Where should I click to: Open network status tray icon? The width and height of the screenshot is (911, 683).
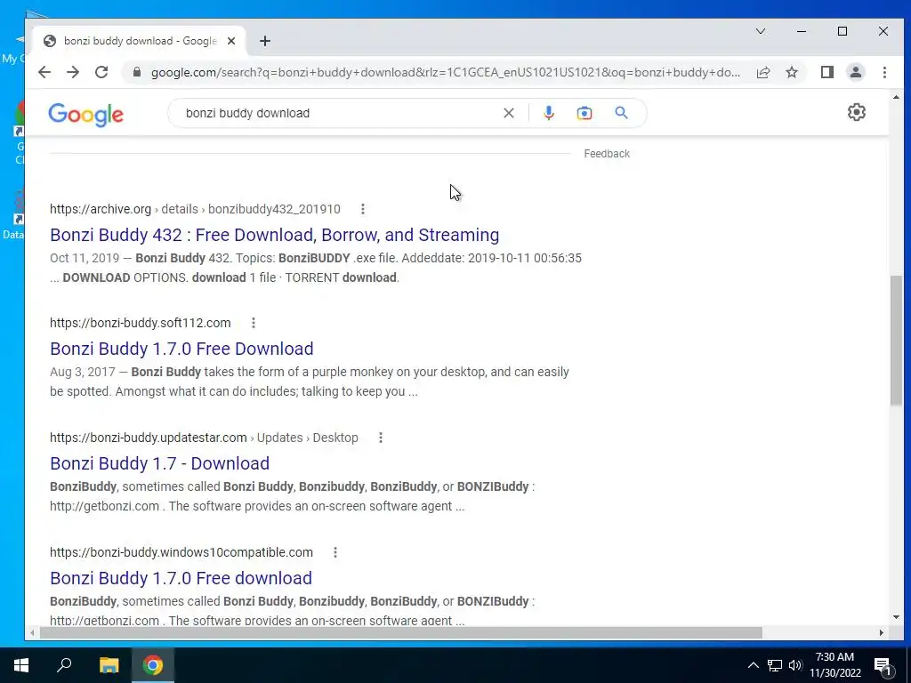(775, 665)
